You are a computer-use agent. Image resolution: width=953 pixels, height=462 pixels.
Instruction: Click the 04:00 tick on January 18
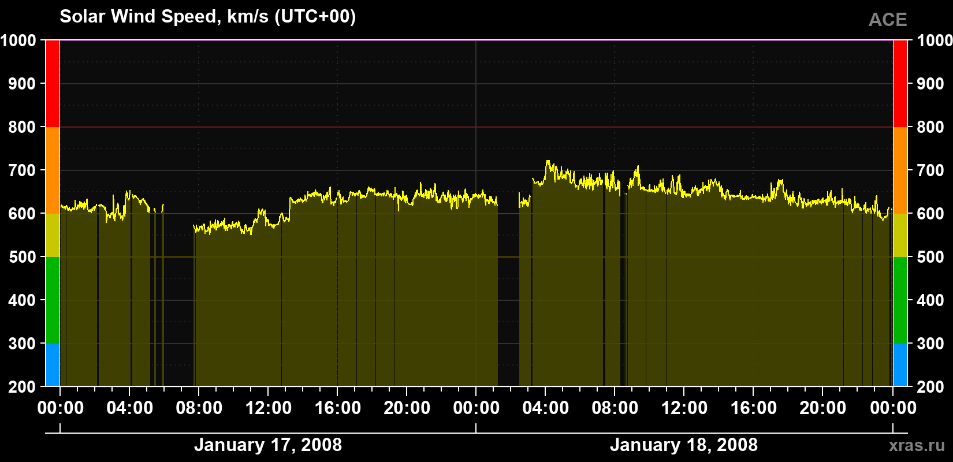(546, 408)
